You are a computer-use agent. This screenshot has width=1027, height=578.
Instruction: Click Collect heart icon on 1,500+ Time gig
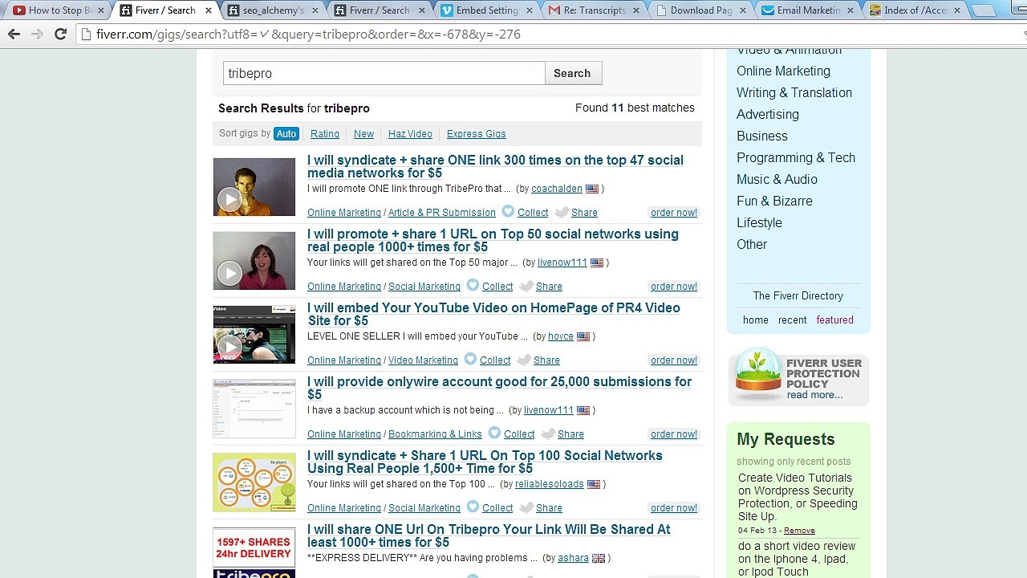[x=473, y=507]
